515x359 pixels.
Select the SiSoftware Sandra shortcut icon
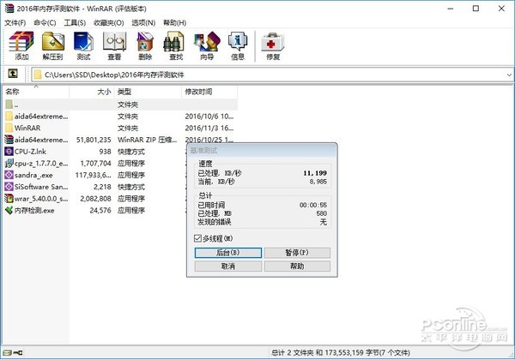9,187
